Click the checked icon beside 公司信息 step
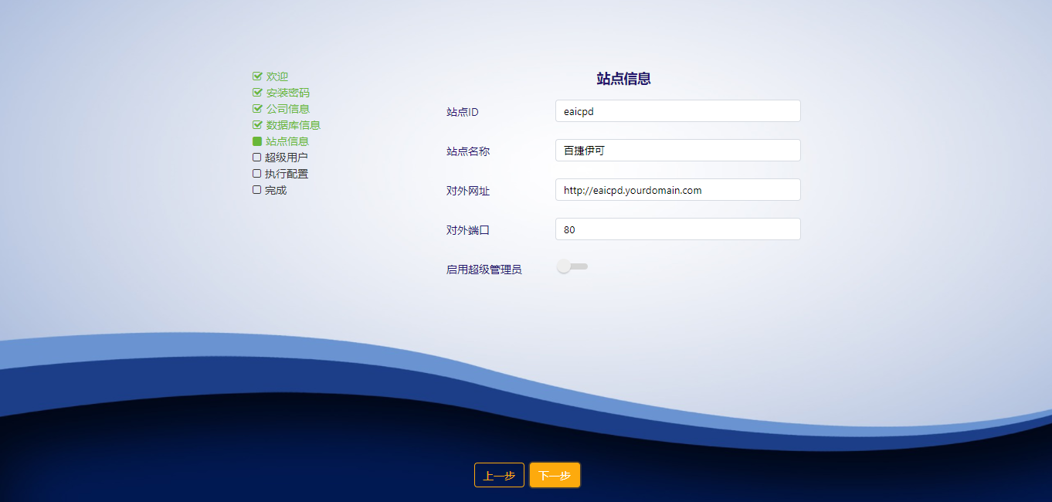Viewport: 1052px width, 502px height. pyautogui.click(x=258, y=109)
